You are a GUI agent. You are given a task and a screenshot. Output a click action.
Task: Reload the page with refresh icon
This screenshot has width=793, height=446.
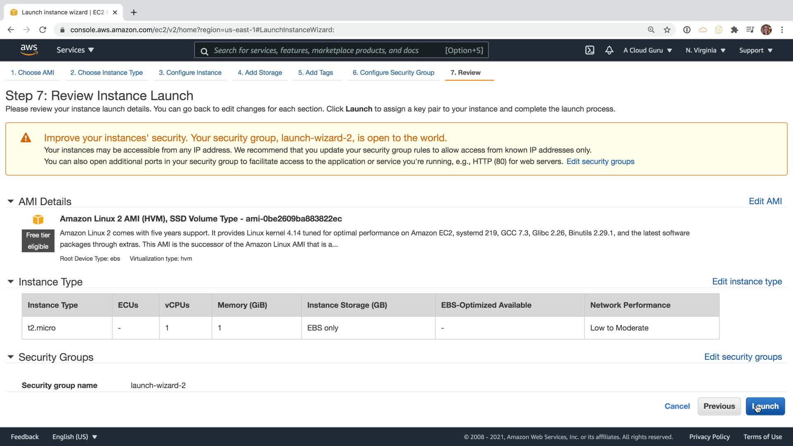click(x=43, y=30)
